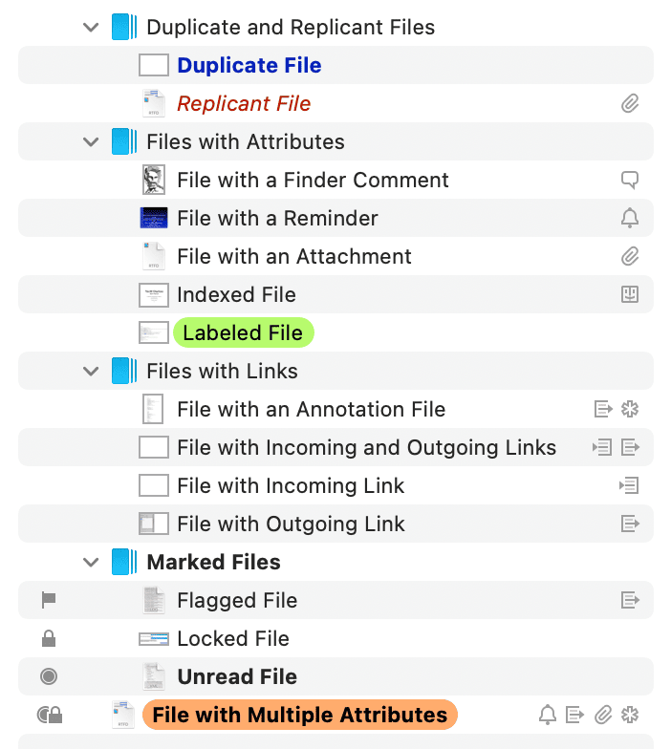Viewport: 671px width, 749px height.
Task: Select the Duplicate File item
Action: pos(249,65)
